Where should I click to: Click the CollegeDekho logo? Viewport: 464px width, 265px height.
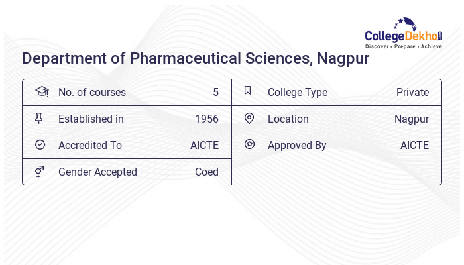click(x=404, y=33)
